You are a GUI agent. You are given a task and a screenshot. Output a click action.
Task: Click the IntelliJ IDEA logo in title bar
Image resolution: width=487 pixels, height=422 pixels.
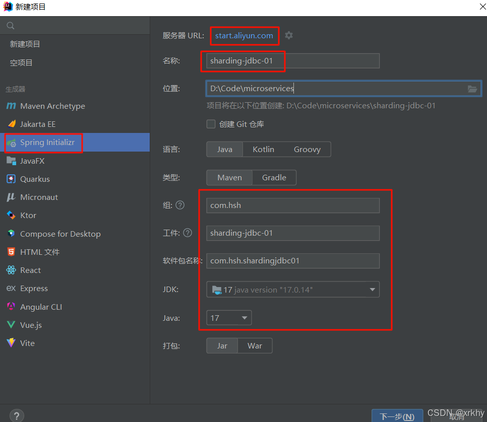click(8, 7)
